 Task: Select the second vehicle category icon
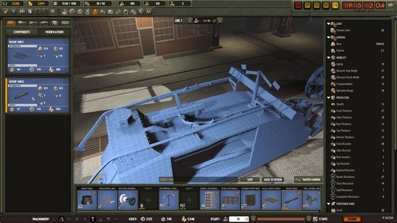tap(22, 23)
